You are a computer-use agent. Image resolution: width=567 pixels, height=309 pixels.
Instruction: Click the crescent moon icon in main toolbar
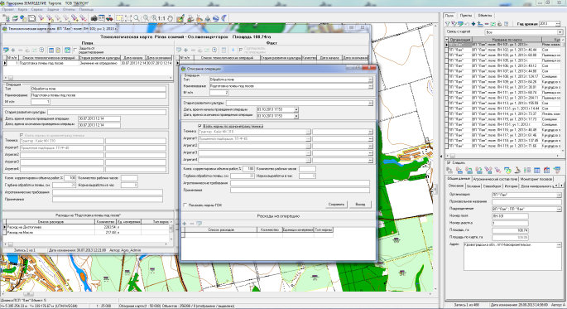223,18
